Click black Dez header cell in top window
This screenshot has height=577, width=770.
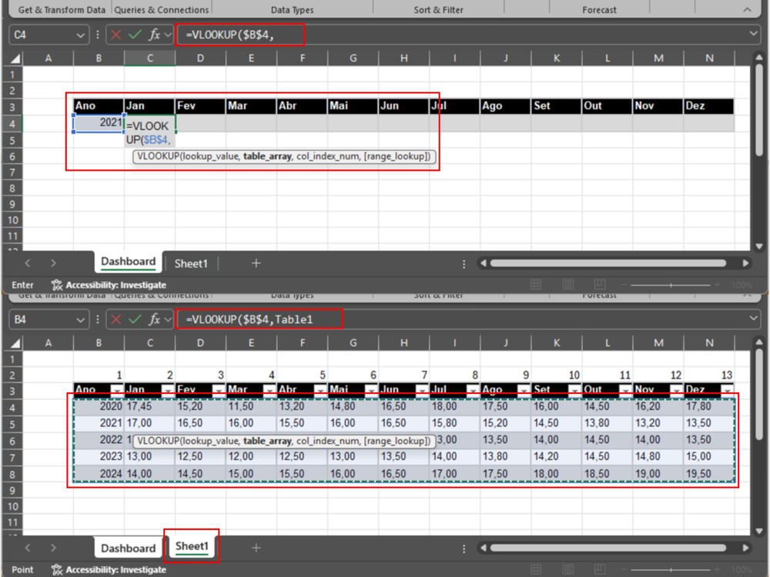click(709, 106)
